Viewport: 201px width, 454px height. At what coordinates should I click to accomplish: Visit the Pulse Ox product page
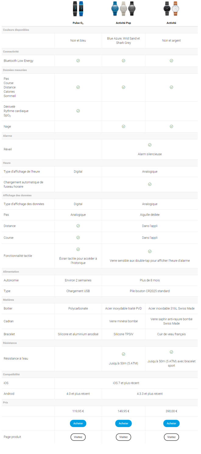point(78,437)
